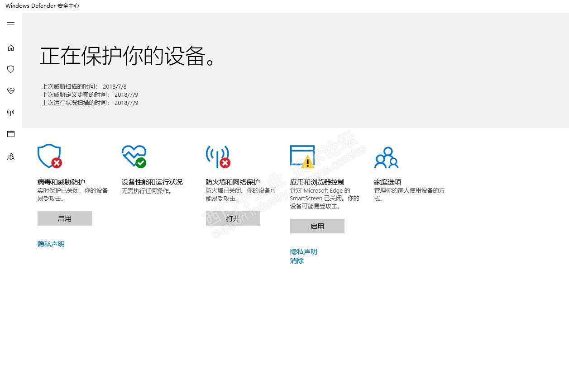Click 实时保护已关闭 description text
Viewport: 569px width, 369px height.
(73, 194)
